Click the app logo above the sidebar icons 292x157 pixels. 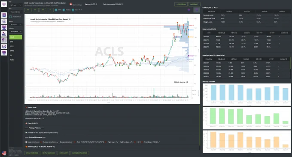click(4, 4)
